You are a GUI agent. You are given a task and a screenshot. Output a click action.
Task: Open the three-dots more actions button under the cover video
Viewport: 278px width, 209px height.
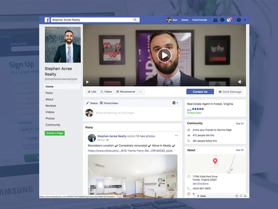tap(140, 92)
